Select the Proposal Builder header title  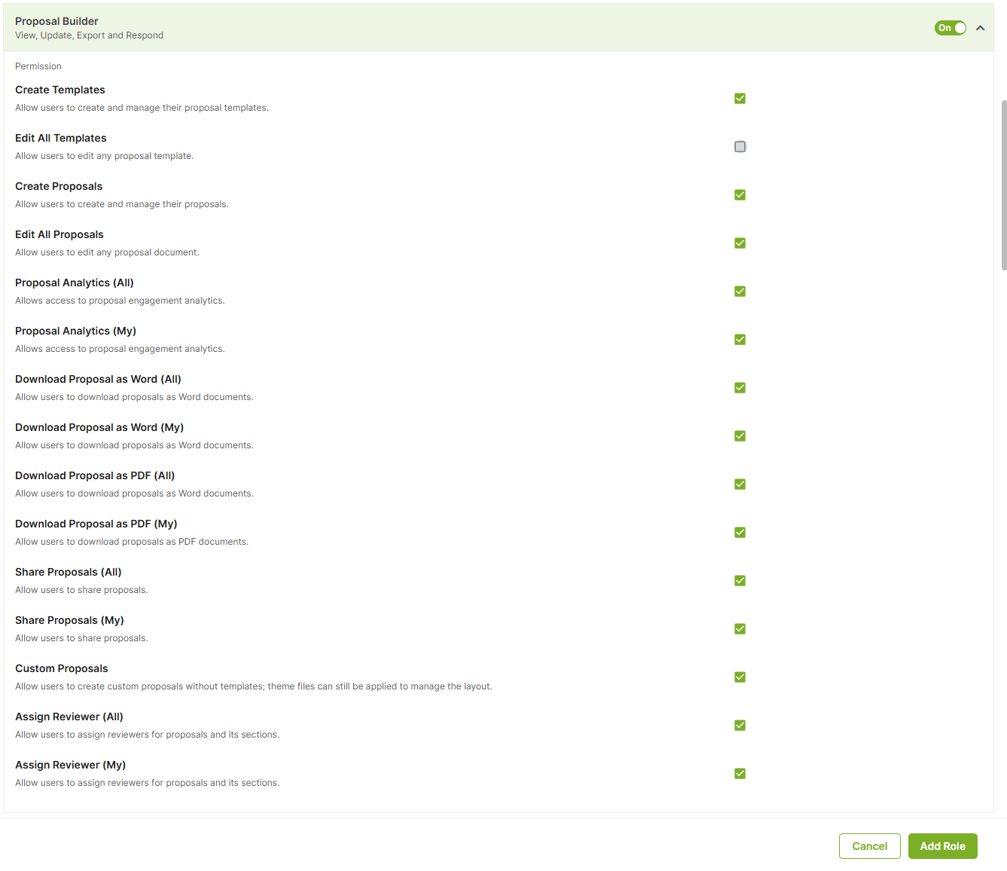coord(56,21)
